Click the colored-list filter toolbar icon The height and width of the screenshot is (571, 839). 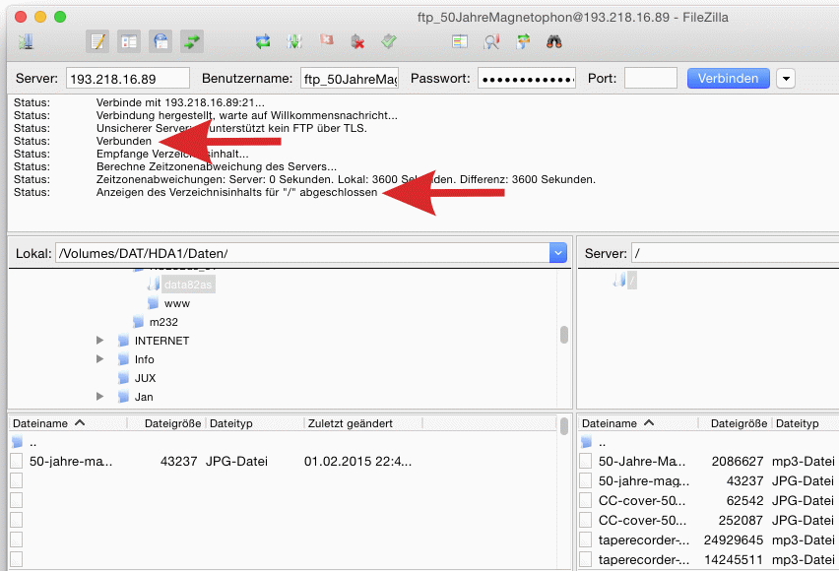[460, 41]
